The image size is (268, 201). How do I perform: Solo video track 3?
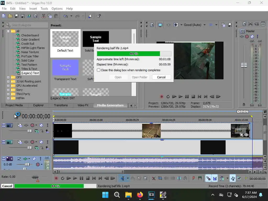(48, 142)
